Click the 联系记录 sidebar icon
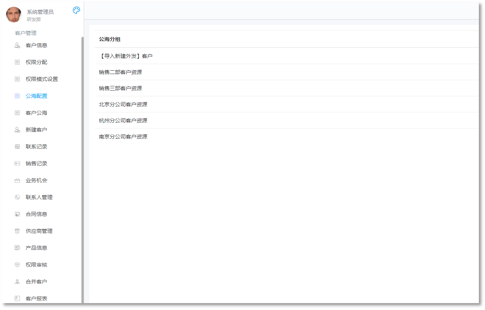 click(x=17, y=147)
